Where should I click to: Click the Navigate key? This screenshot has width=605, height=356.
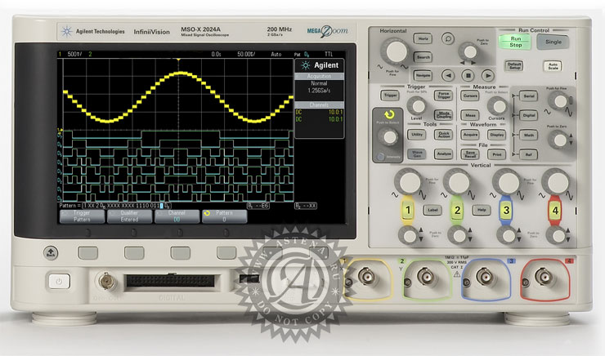click(423, 75)
